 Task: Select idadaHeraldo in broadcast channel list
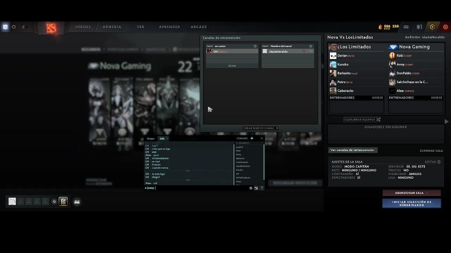(288, 51)
